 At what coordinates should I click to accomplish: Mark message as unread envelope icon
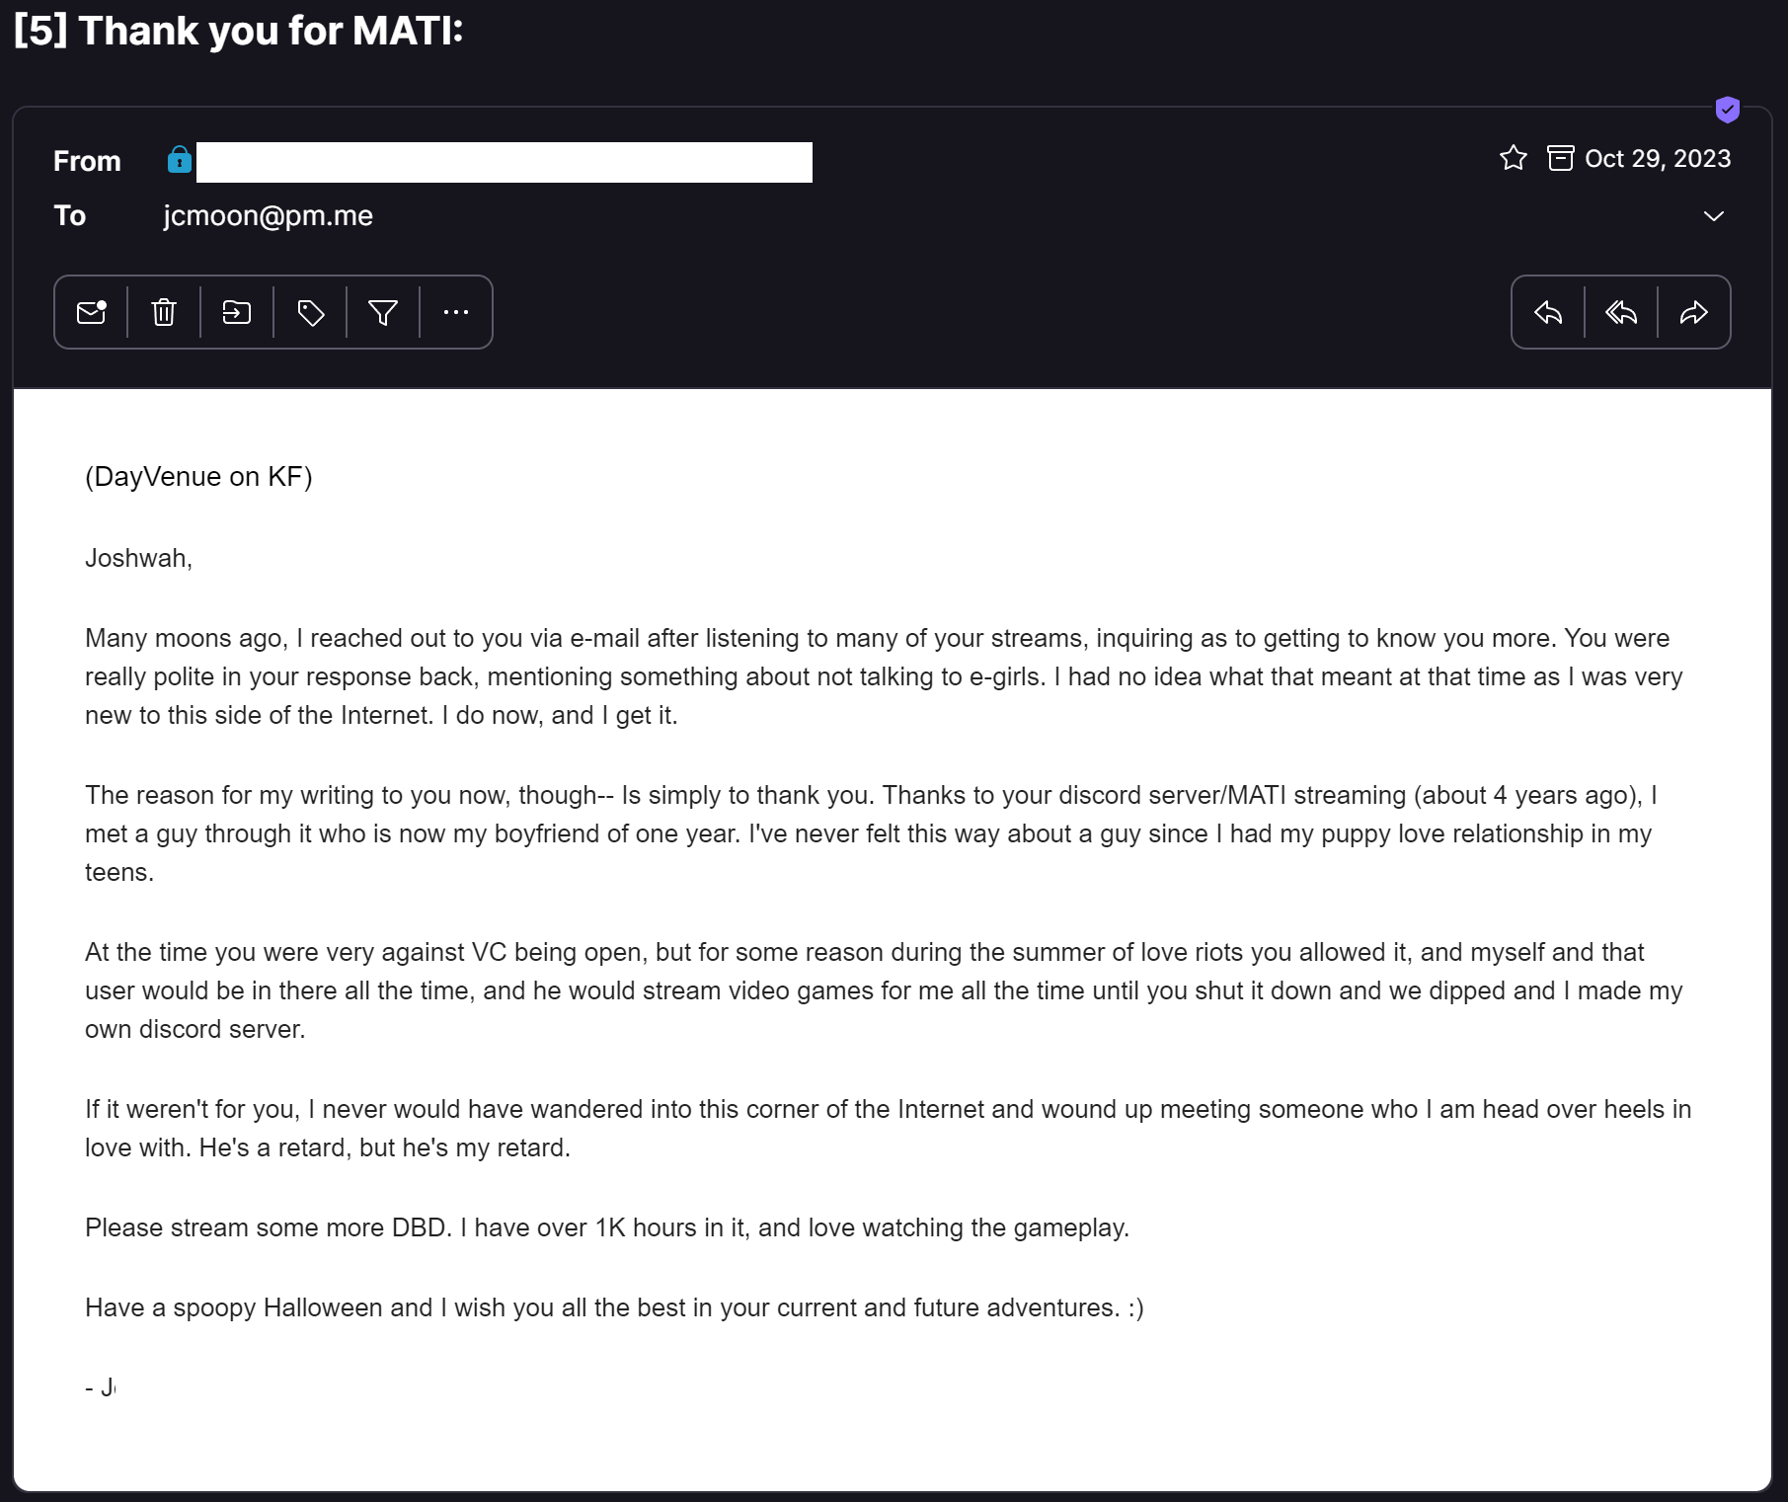(91, 313)
